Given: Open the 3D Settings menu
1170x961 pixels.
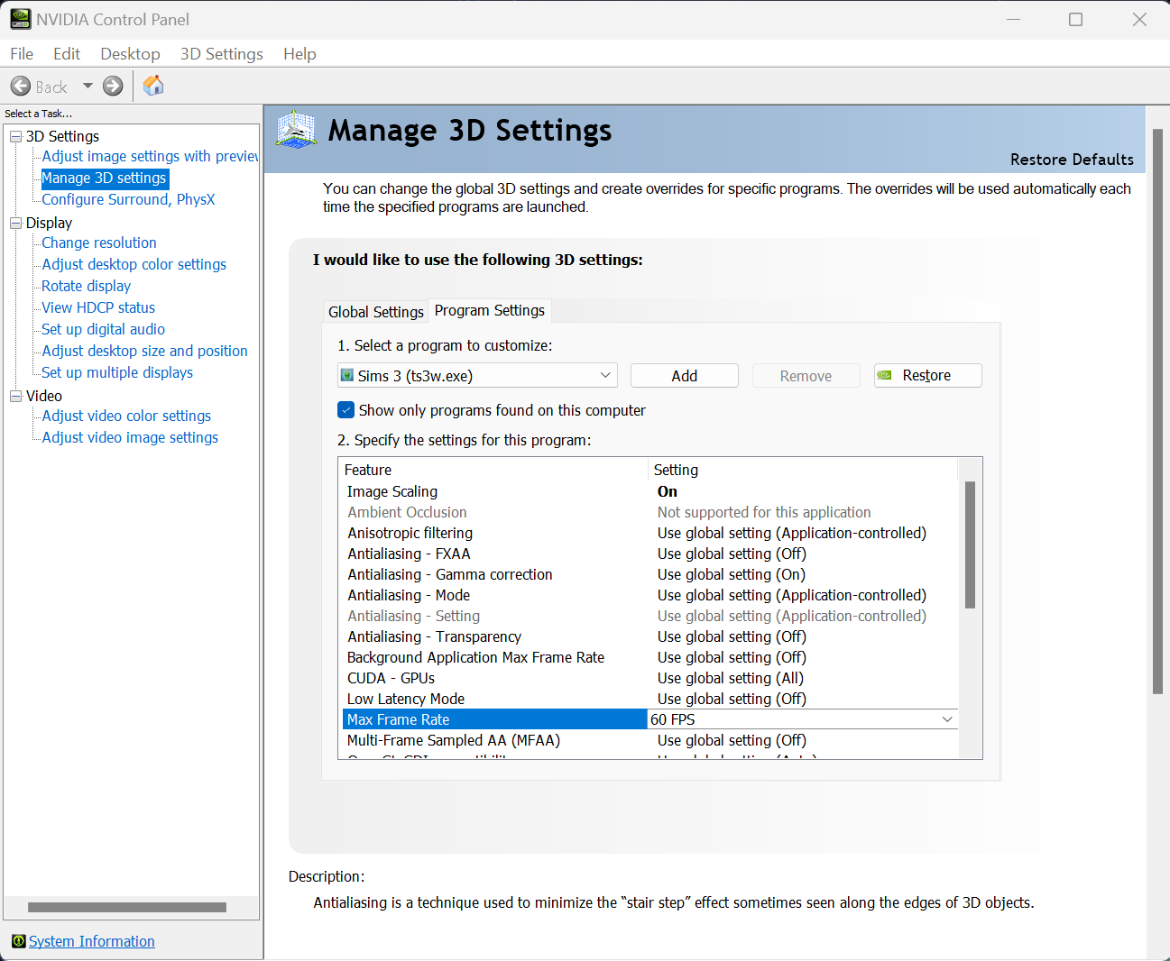Looking at the screenshot, I should (222, 54).
